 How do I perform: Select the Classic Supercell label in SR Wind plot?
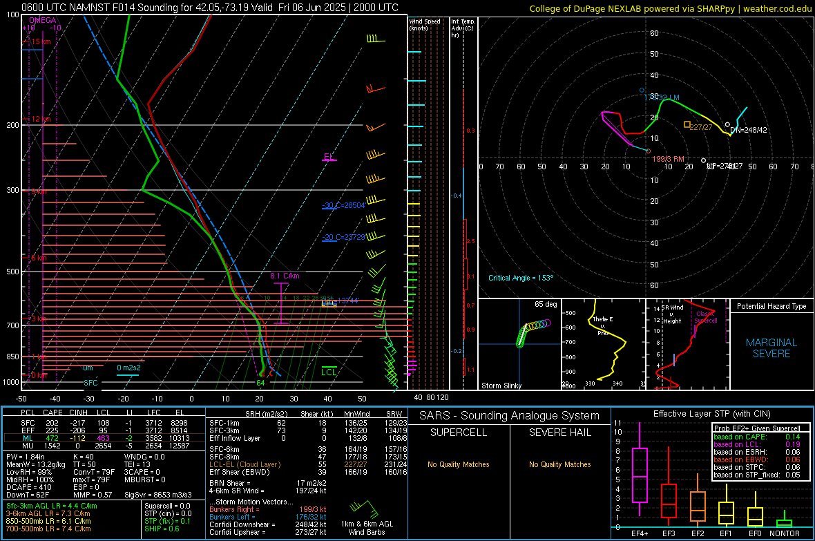click(x=706, y=317)
